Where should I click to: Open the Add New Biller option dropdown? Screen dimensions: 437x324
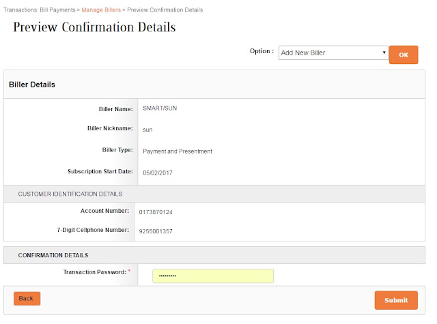333,53
